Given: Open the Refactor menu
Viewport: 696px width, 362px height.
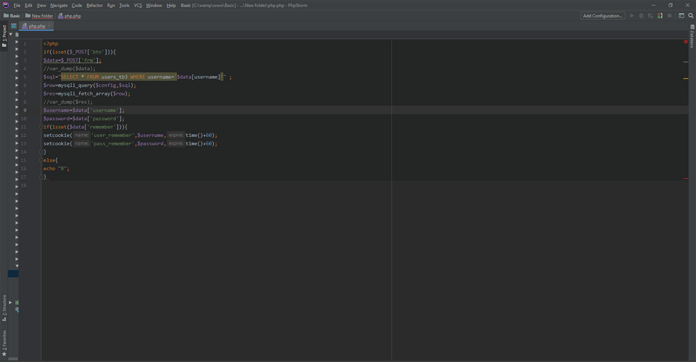Looking at the screenshot, I should pos(94,5).
